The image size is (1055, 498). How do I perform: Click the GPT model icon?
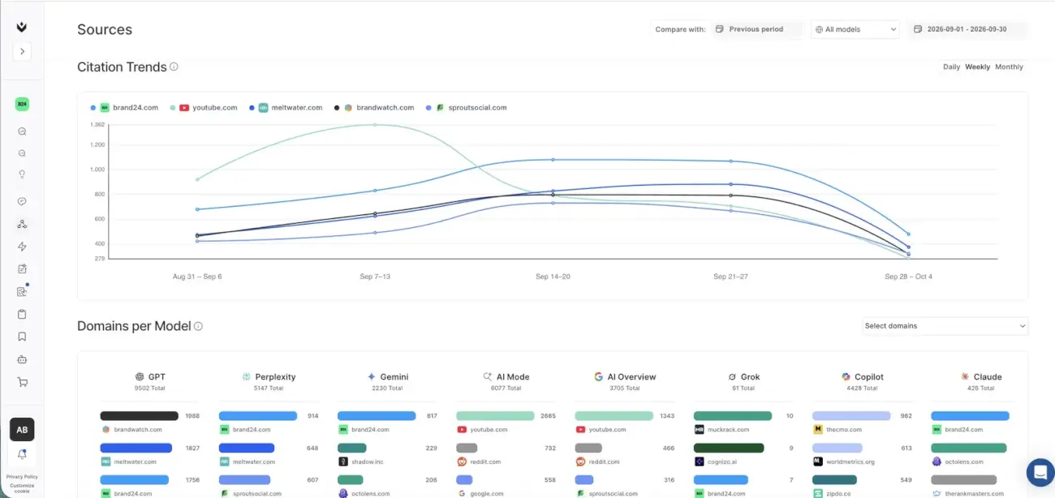pyautogui.click(x=140, y=376)
